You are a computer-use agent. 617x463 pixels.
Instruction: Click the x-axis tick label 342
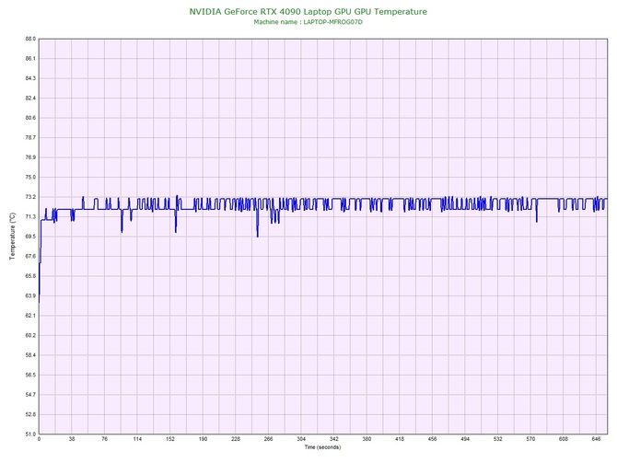(333, 439)
